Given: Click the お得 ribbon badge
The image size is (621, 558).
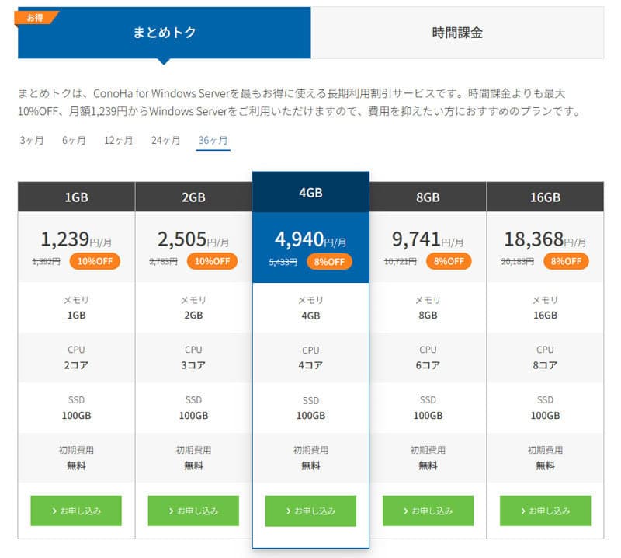Looking at the screenshot, I should (x=35, y=18).
